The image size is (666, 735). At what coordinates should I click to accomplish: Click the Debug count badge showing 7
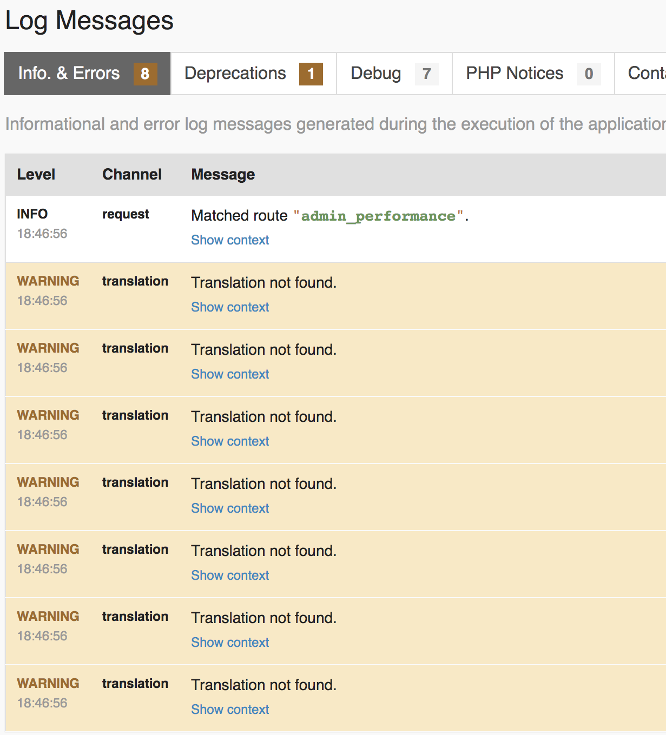click(x=426, y=74)
